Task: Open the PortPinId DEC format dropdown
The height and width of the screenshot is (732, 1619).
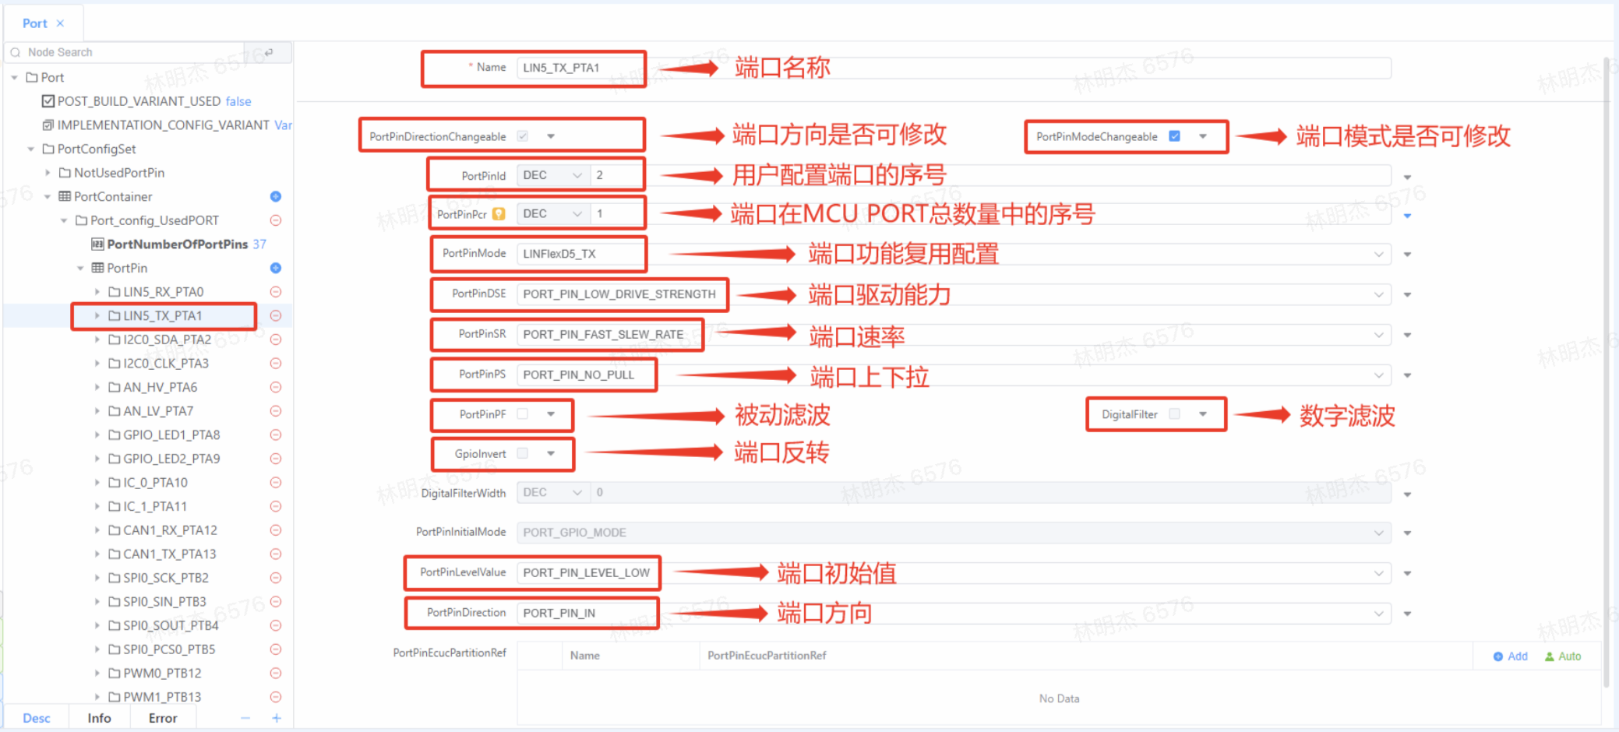Action: pos(552,175)
